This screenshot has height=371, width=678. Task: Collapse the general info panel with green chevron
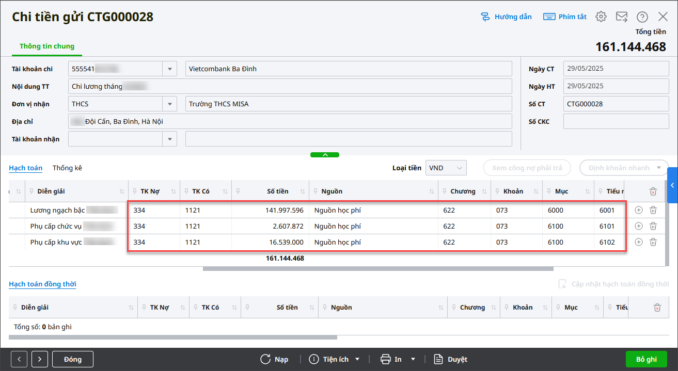pyautogui.click(x=324, y=155)
